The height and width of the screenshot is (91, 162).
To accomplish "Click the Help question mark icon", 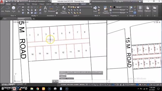I will click(x=140, y=1).
